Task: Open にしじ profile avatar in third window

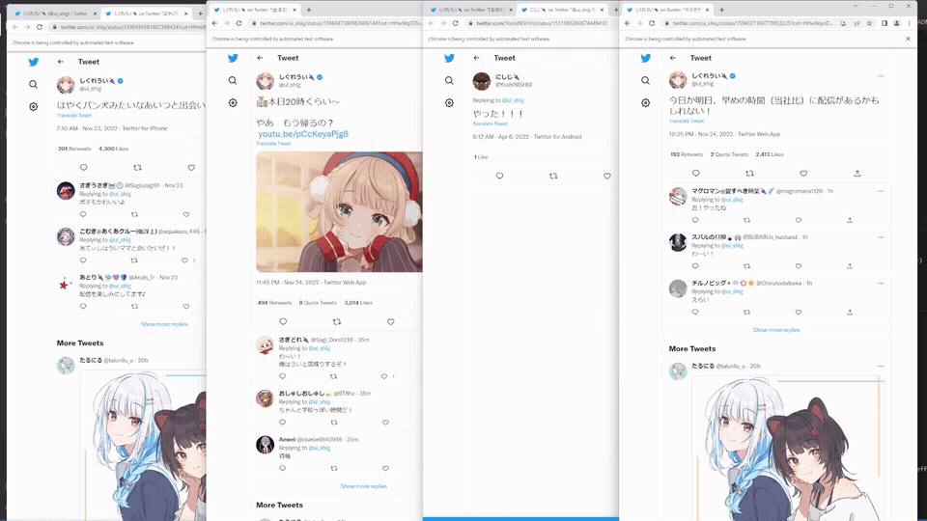Action: coord(482,81)
